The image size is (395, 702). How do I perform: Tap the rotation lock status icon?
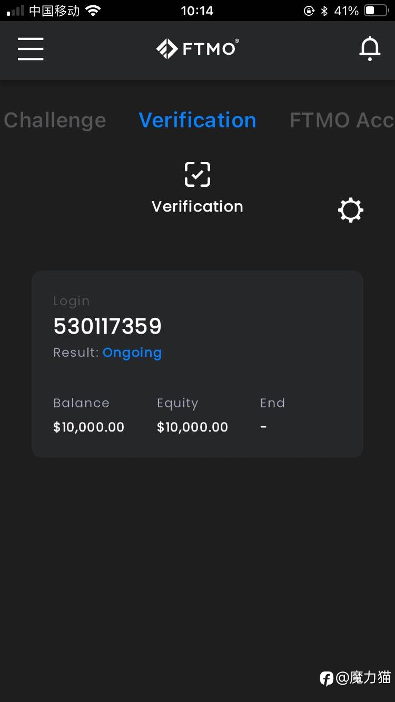(x=309, y=11)
